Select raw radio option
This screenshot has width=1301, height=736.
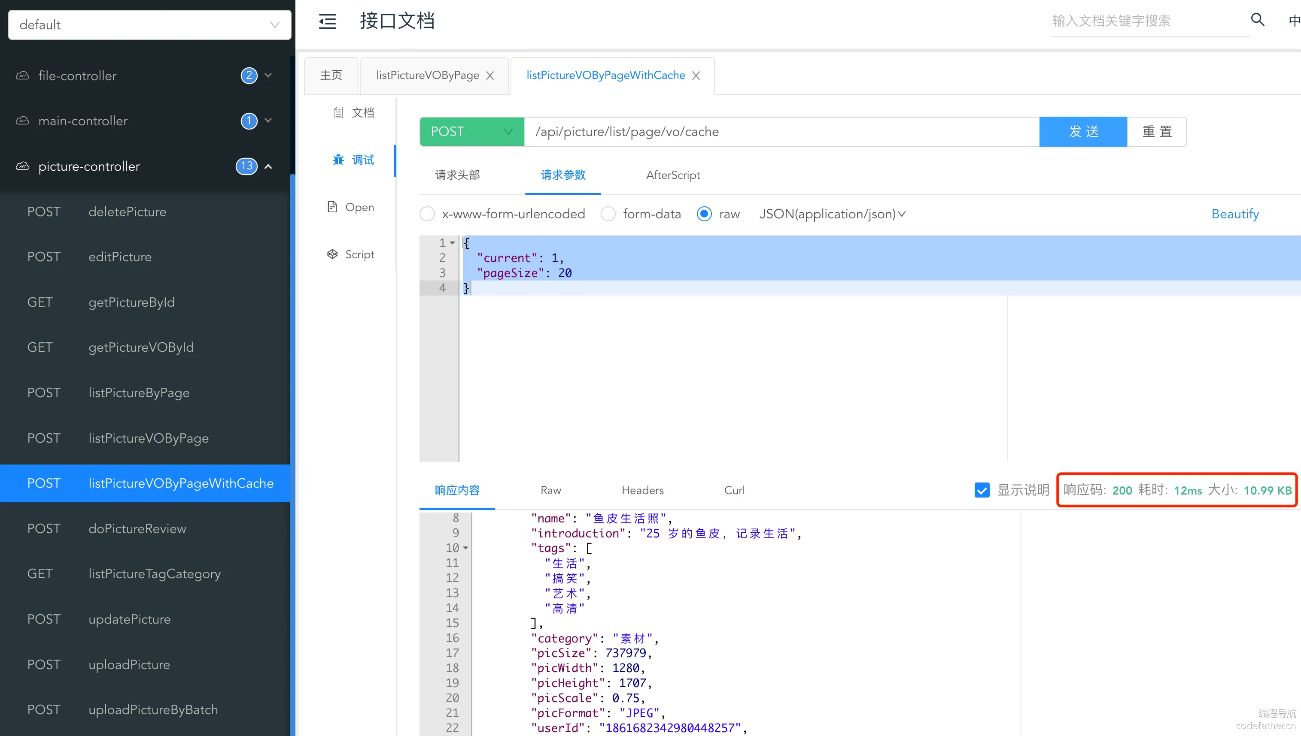pos(705,214)
